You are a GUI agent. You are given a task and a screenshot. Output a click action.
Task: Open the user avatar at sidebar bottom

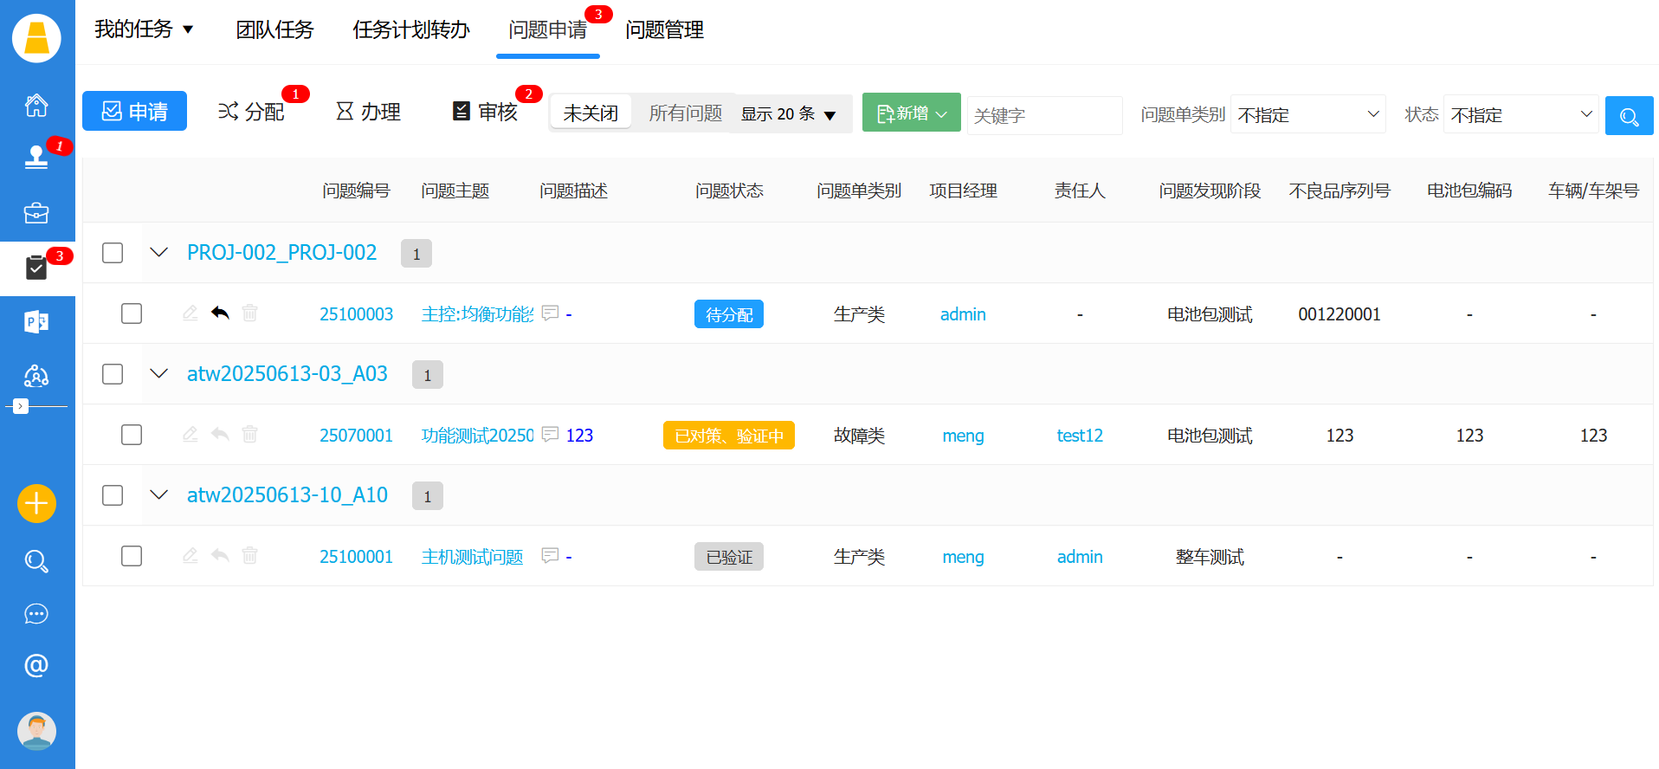(36, 731)
